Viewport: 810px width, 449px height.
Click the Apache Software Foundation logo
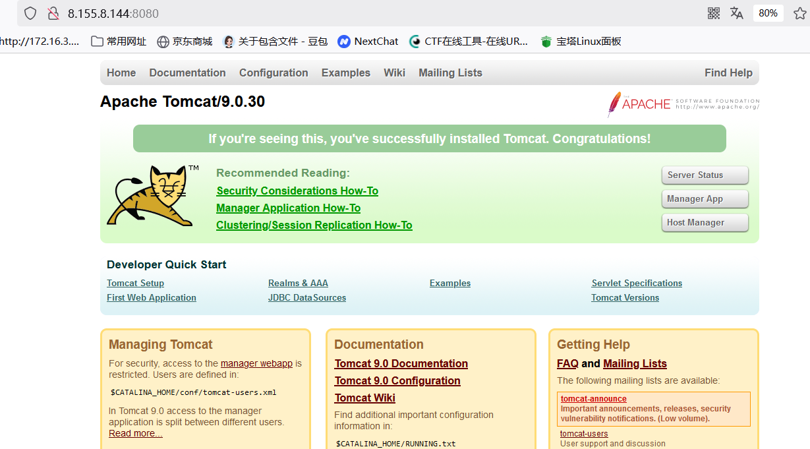683,104
